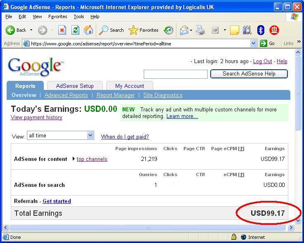
Task: Click the vertical scrollbar up arrow
Action: pyautogui.click(x=298, y=52)
